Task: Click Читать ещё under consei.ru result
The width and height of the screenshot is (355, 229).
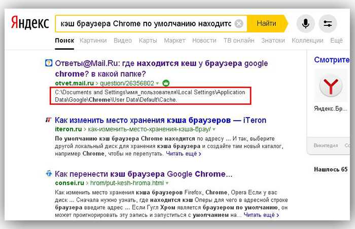Action: pos(261,215)
